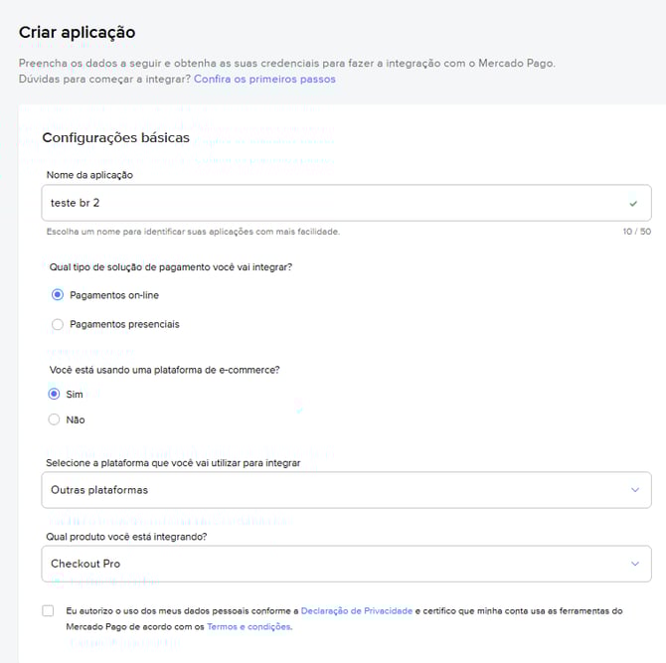This screenshot has height=663, width=666.
Task: Click the Nome da aplicação field label
Action: 90,175
